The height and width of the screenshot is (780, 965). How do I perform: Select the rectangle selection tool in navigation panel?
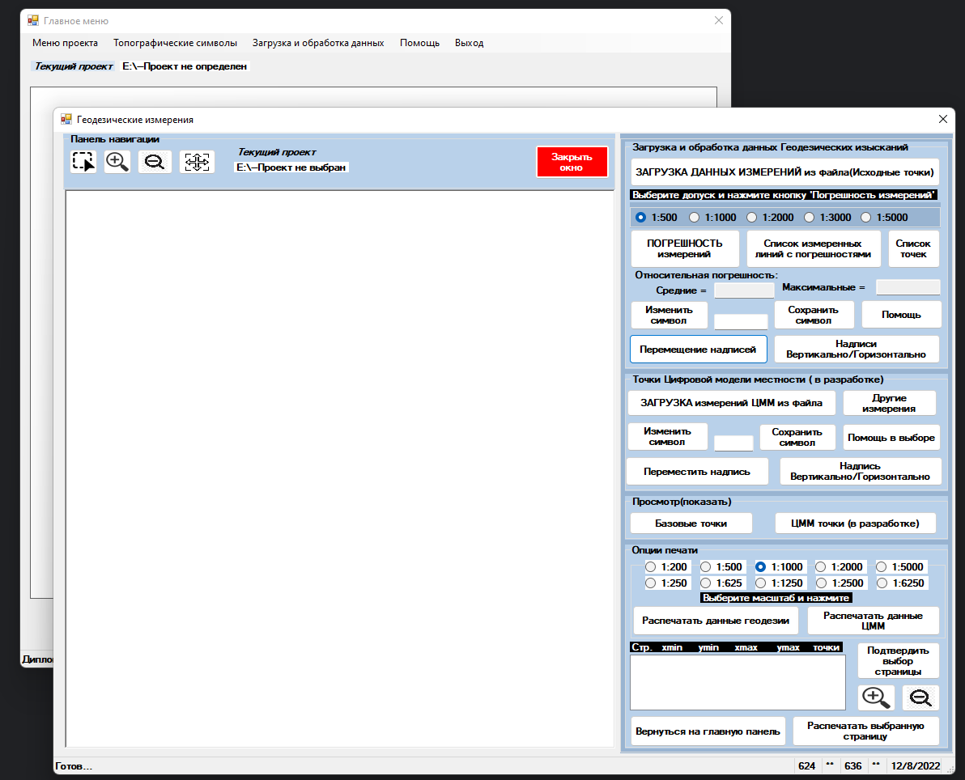click(x=83, y=161)
